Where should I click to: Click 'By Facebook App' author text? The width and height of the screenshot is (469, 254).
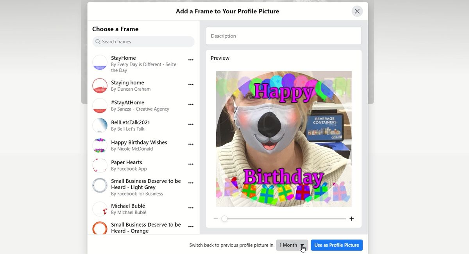pos(129,169)
